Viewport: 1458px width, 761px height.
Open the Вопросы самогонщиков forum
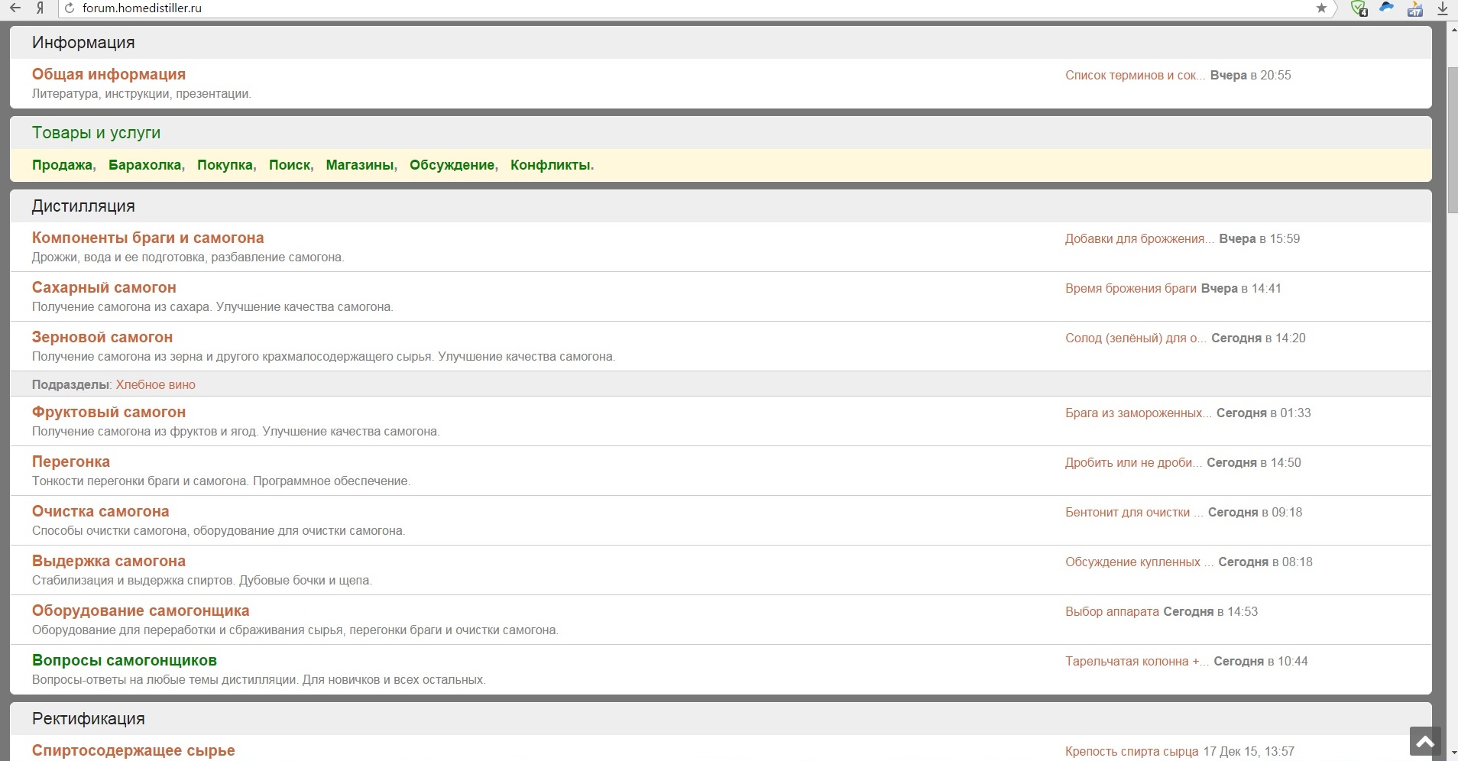125,660
